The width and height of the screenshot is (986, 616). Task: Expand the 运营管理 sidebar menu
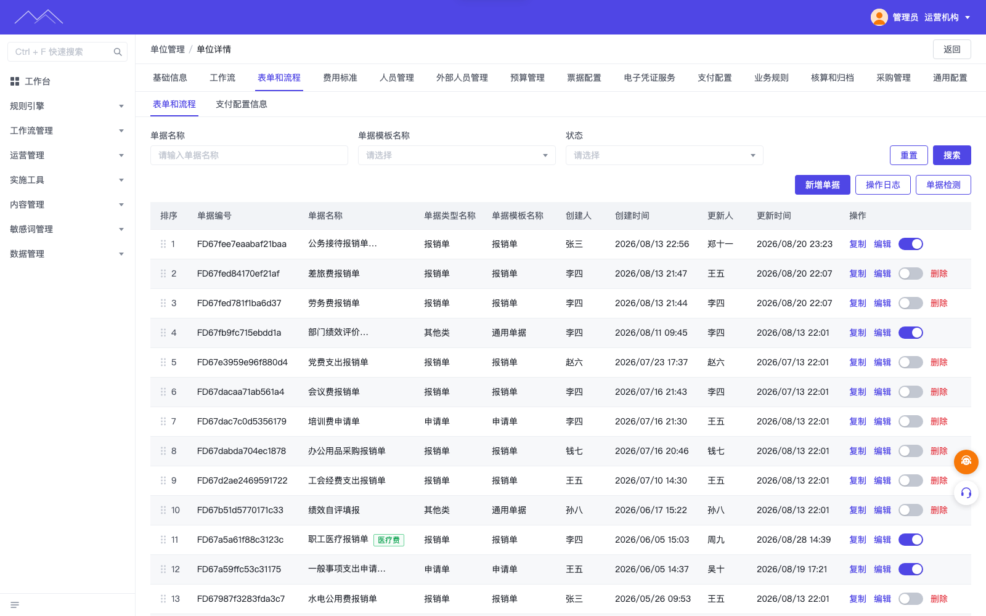pos(67,155)
